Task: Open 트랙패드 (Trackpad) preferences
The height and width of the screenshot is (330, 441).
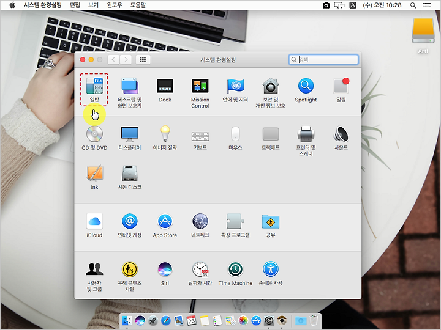Action: (x=271, y=137)
